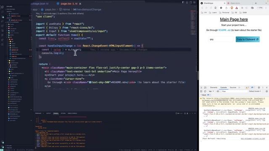Click the browser reload button
269x151 pixels.
point(211,8)
